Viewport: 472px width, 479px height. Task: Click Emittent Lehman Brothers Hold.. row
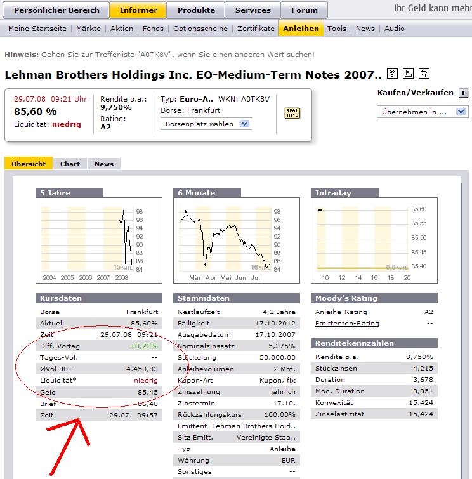pos(237,426)
